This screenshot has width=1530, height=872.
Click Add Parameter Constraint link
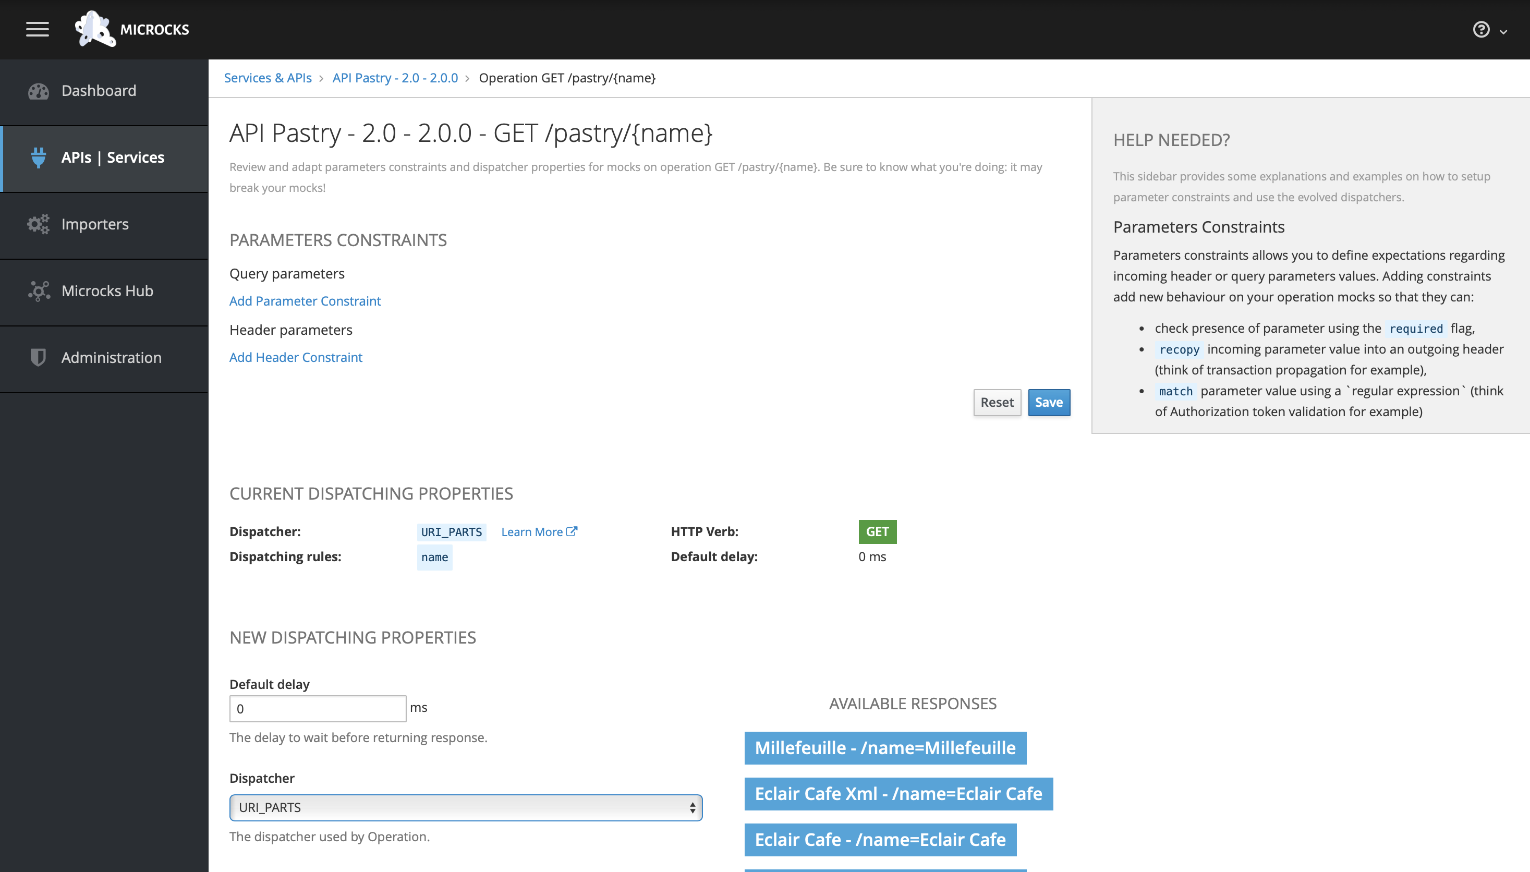coord(305,300)
